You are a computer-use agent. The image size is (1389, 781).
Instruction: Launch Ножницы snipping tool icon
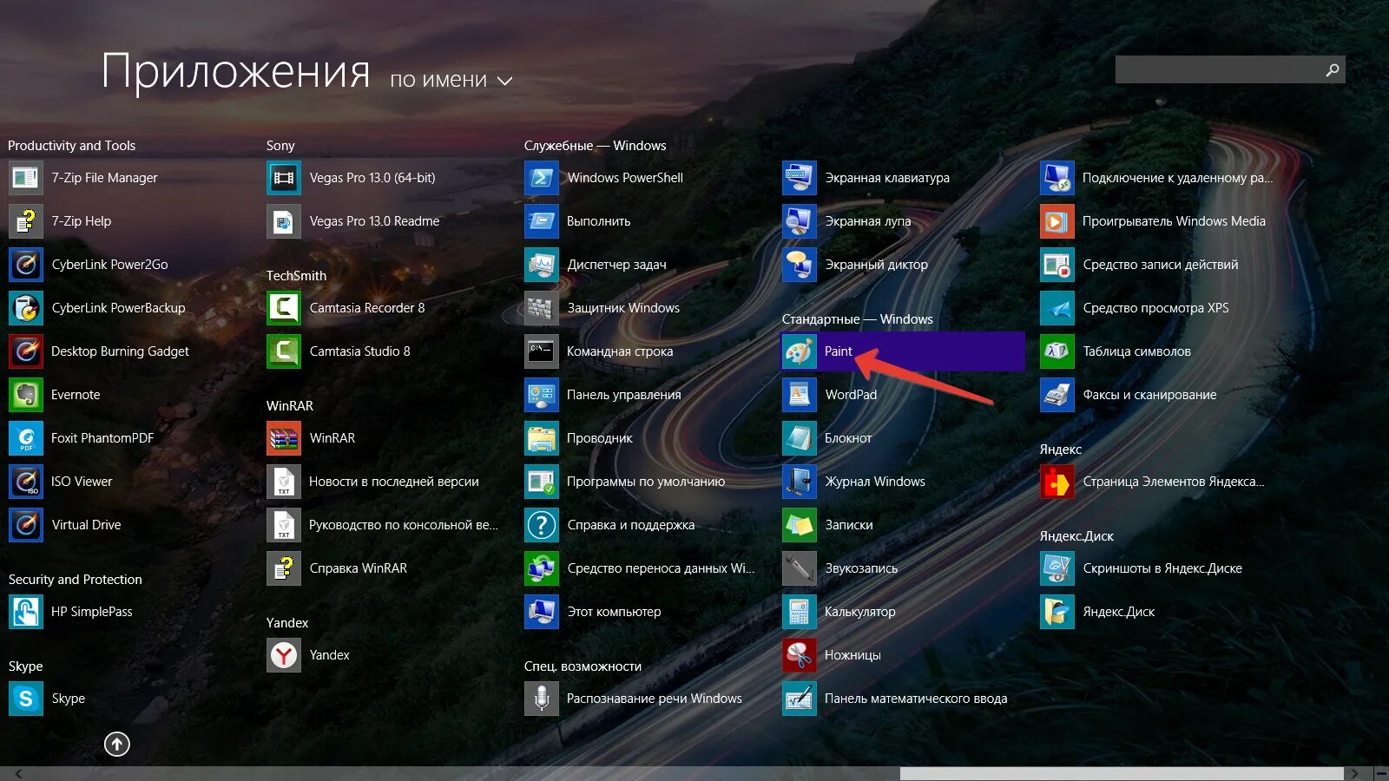800,655
